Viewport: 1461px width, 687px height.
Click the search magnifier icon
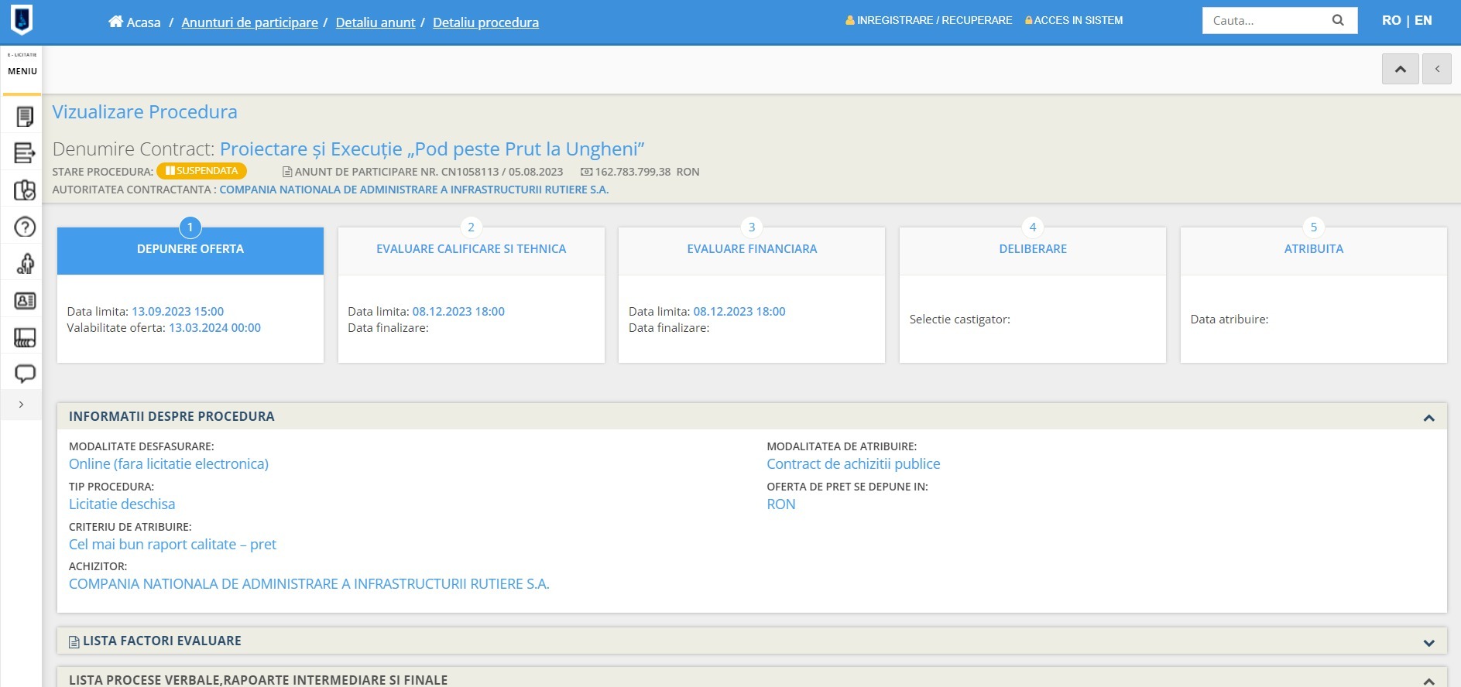coord(1338,21)
